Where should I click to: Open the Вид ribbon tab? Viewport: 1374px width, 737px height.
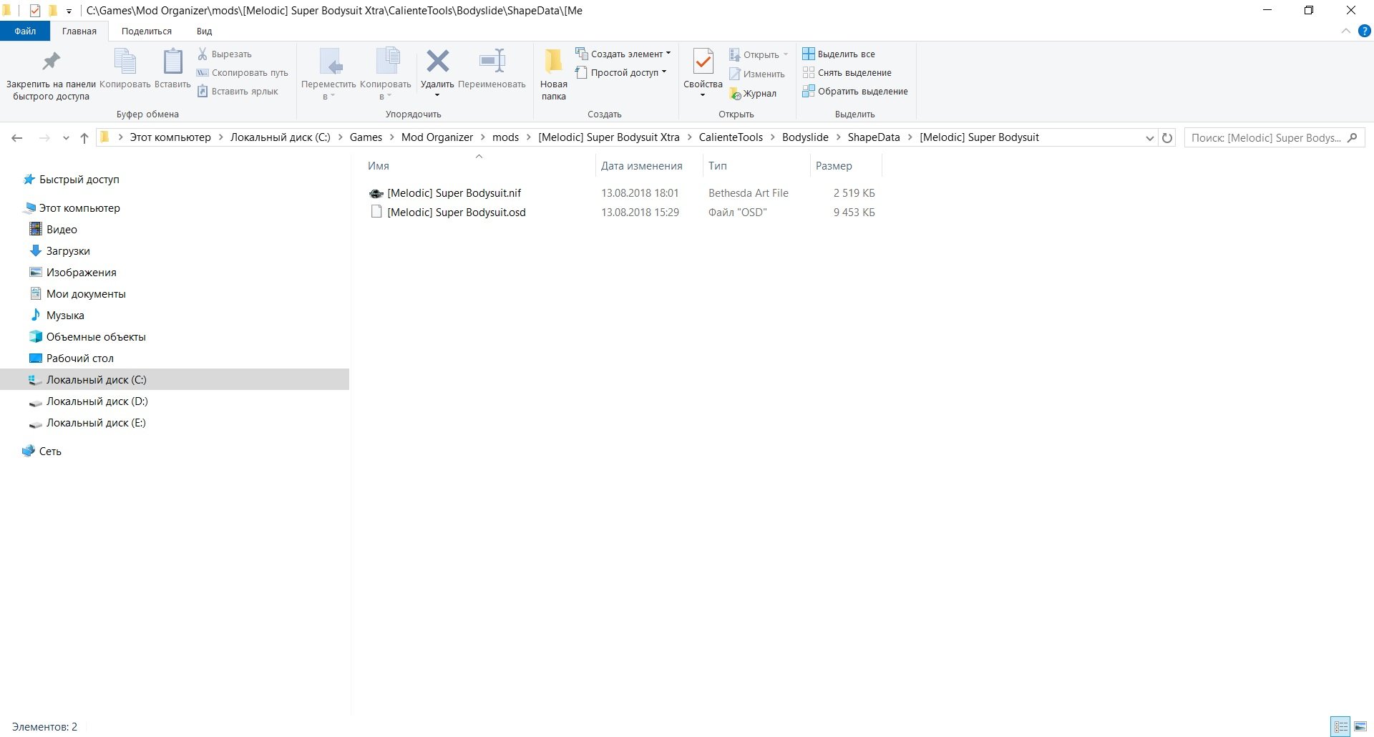coord(204,31)
